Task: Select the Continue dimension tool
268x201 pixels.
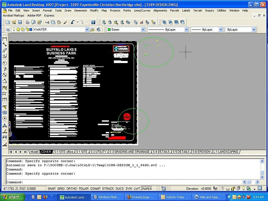Action: pos(5,99)
